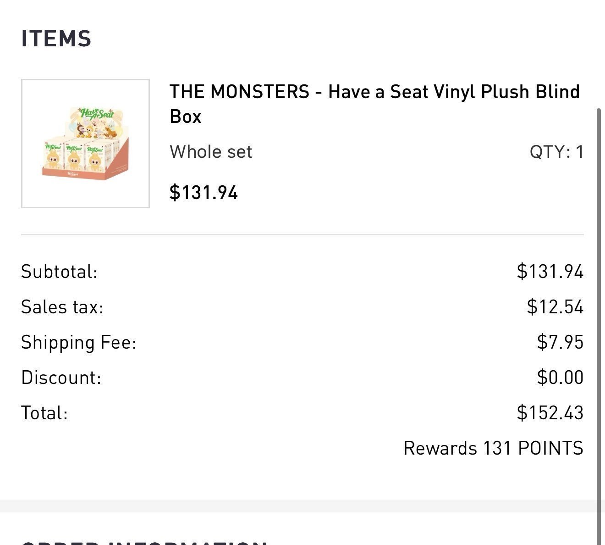The height and width of the screenshot is (545, 605).
Task: Click the divider line below the item
Action: 302,234
